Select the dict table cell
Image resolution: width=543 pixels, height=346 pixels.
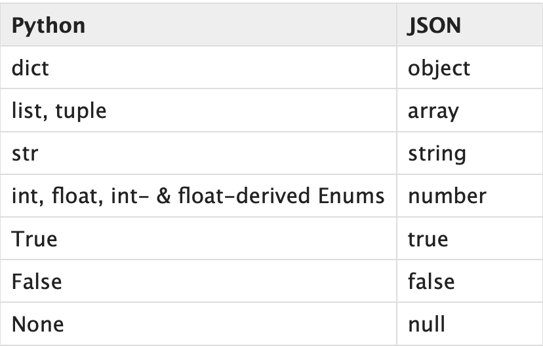199,67
